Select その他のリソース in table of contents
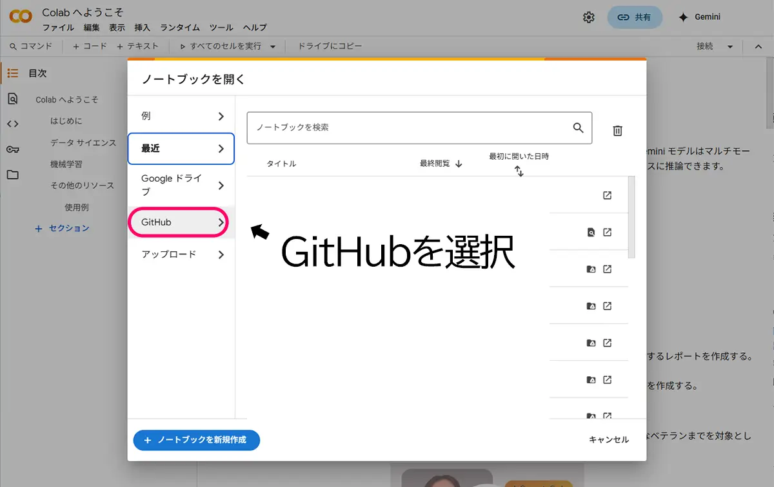Image resolution: width=774 pixels, height=487 pixels. 82,186
